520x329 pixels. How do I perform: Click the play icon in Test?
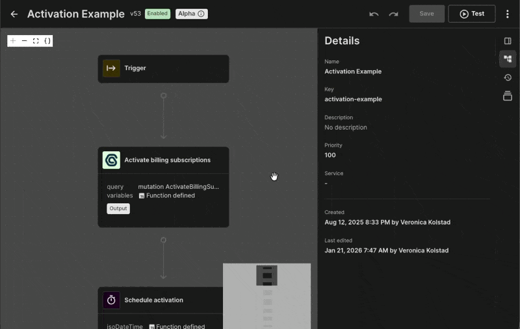[x=464, y=14]
